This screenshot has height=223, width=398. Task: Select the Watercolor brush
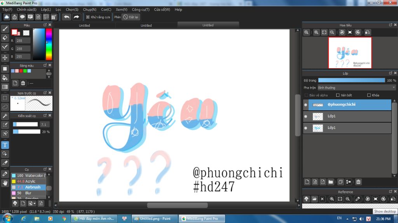point(28,175)
